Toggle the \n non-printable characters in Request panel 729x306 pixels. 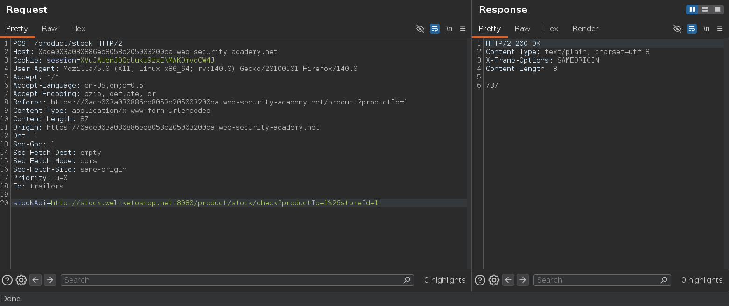(449, 28)
